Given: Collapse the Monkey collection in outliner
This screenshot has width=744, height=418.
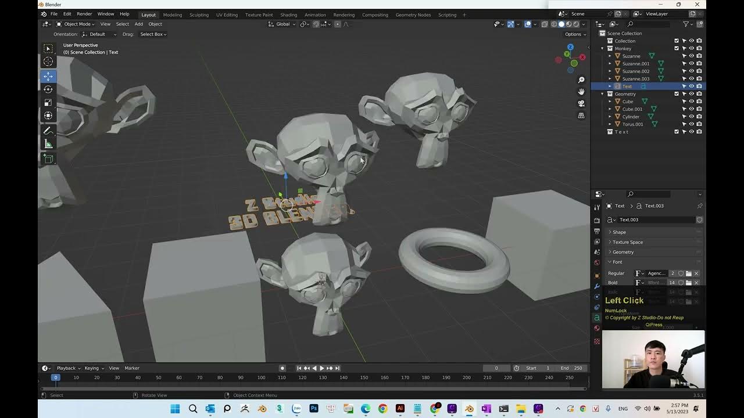Looking at the screenshot, I should (602, 49).
